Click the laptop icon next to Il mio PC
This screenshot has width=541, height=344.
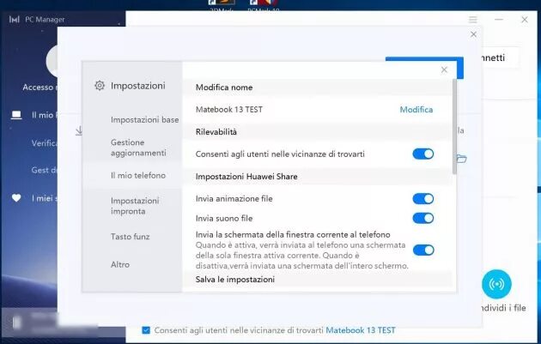point(16,115)
